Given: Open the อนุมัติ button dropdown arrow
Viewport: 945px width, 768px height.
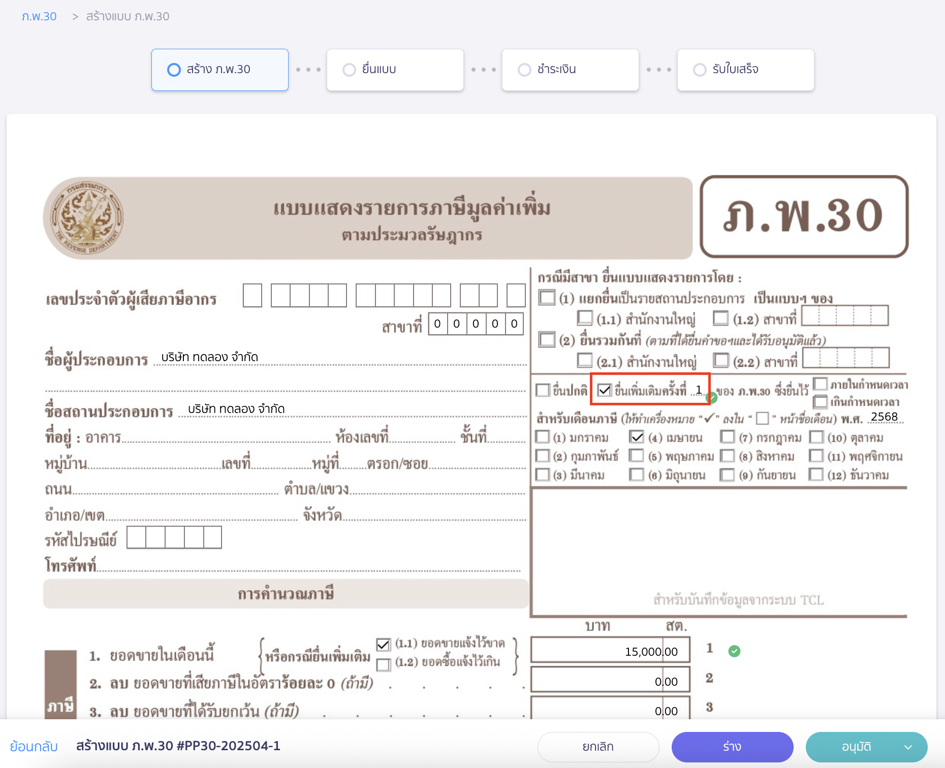Looking at the screenshot, I should click(x=909, y=747).
